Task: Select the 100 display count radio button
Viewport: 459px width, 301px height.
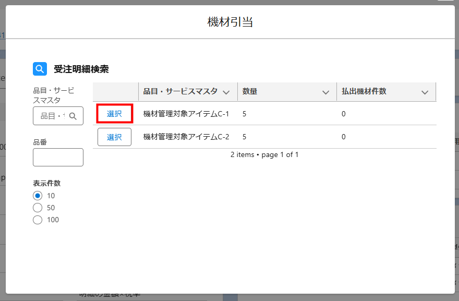Action: click(x=38, y=220)
